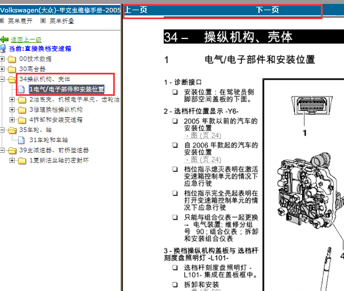344x291 pixels.
Task: Go to next page 下一页
Action: click(x=267, y=10)
